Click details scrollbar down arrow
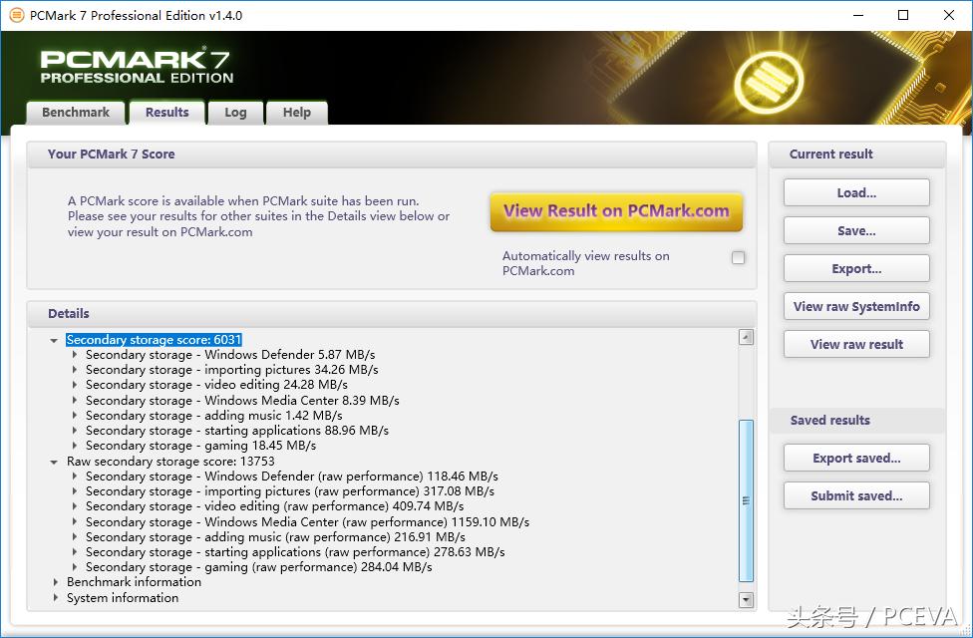The height and width of the screenshot is (638, 973). click(x=747, y=599)
